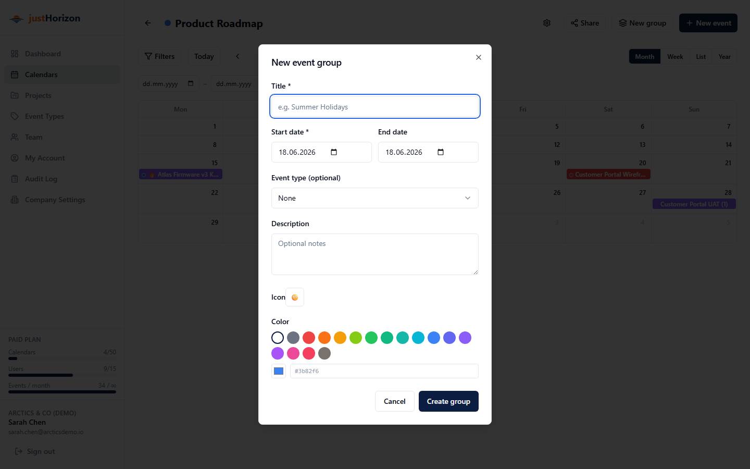Open Projects from the sidebar

point(62,95)
